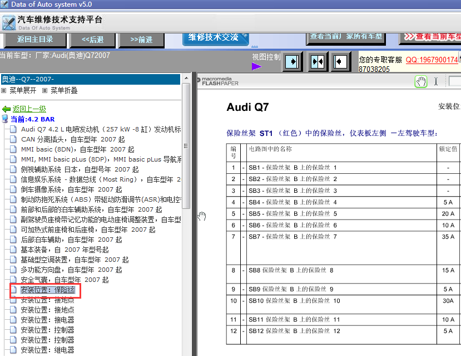Open 信息娱乐系统 Most Ring document
Image resolution: width=461 pixels, height=356 pixels.
point(101,179)
